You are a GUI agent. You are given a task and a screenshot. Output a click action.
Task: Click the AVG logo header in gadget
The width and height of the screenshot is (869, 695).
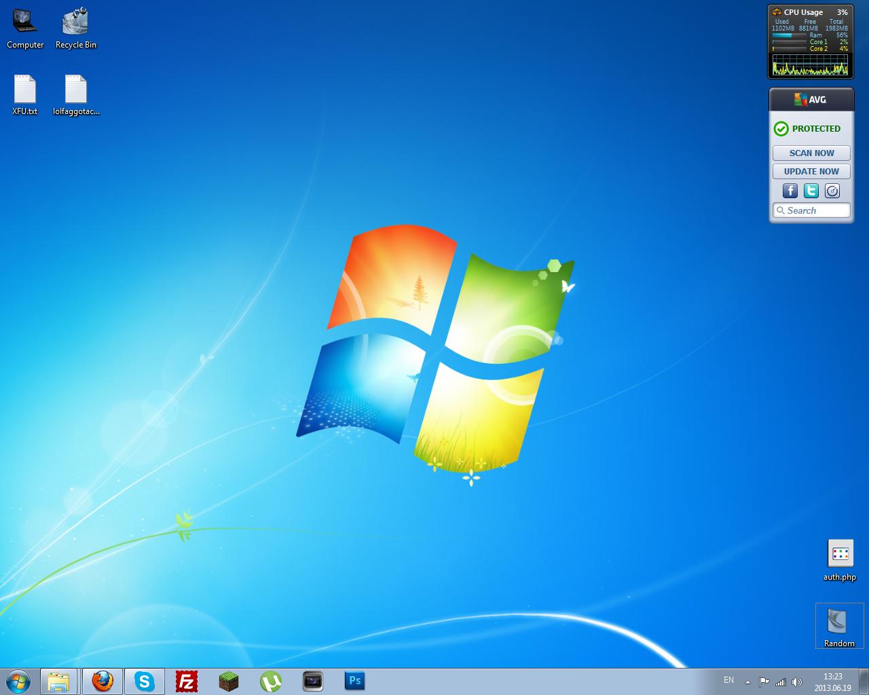(x=811, y=100)
